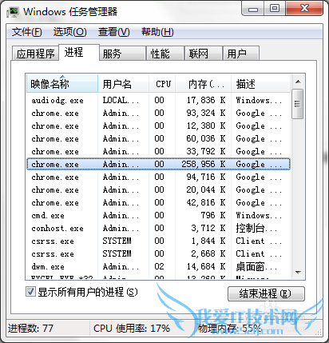Select chrome.exe using 20,044 K

158,189
